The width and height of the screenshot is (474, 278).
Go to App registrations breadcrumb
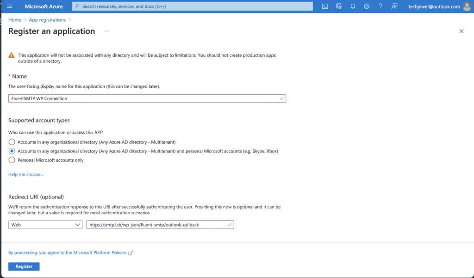point(47,20)
